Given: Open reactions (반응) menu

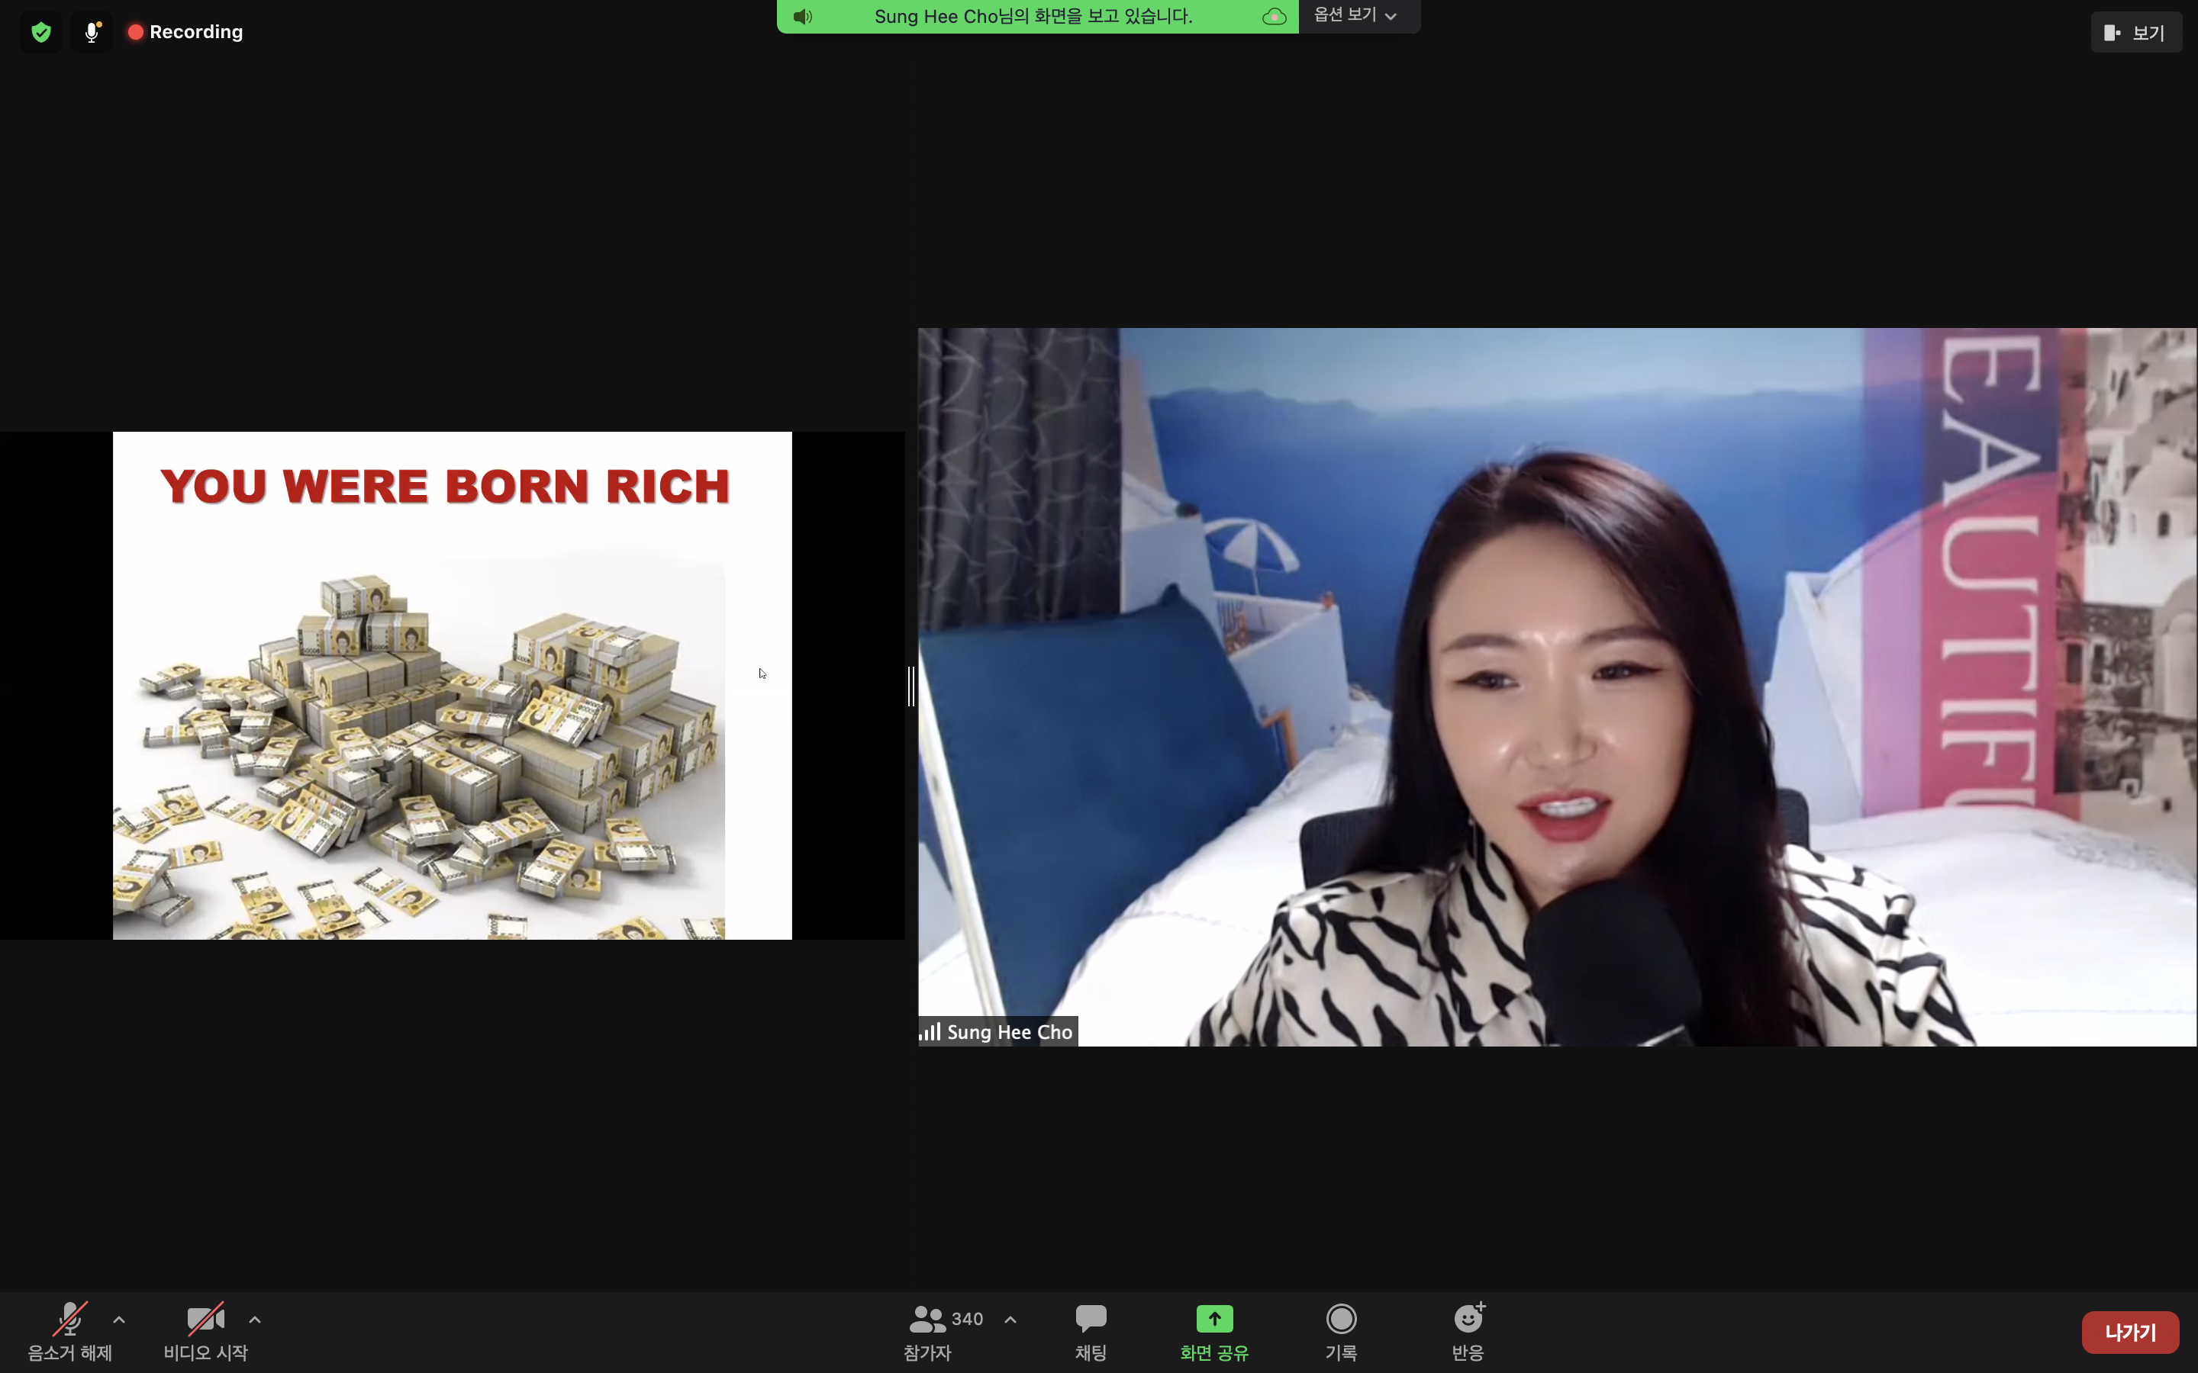Looking at the screenshot, I should 1468,1331.
